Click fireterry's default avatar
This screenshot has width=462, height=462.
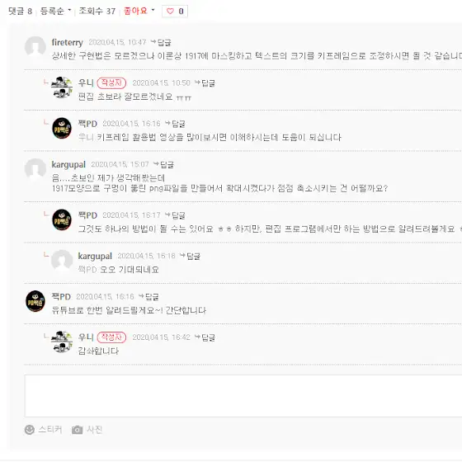point(35,47)
